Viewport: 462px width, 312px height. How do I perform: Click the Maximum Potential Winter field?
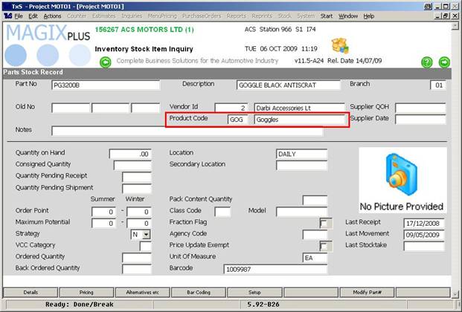pyautogui.click(x=139, y=224)
